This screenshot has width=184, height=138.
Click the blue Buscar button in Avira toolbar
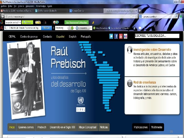click(x=47, y=28)
